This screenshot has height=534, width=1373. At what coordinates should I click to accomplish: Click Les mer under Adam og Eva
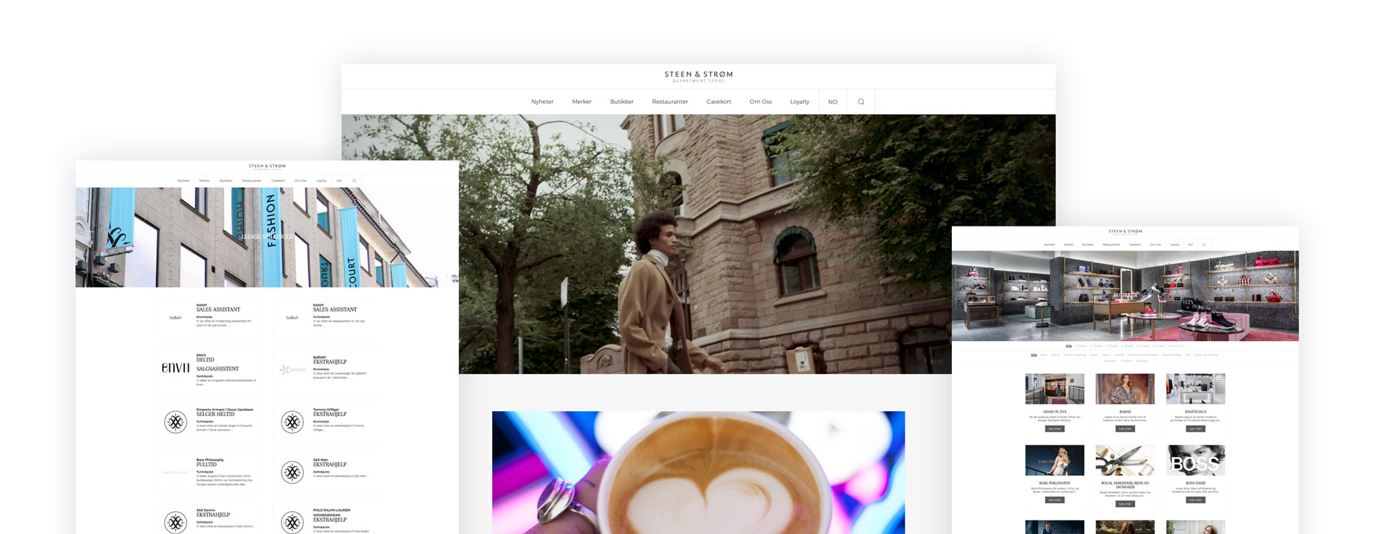(1055, 429)
